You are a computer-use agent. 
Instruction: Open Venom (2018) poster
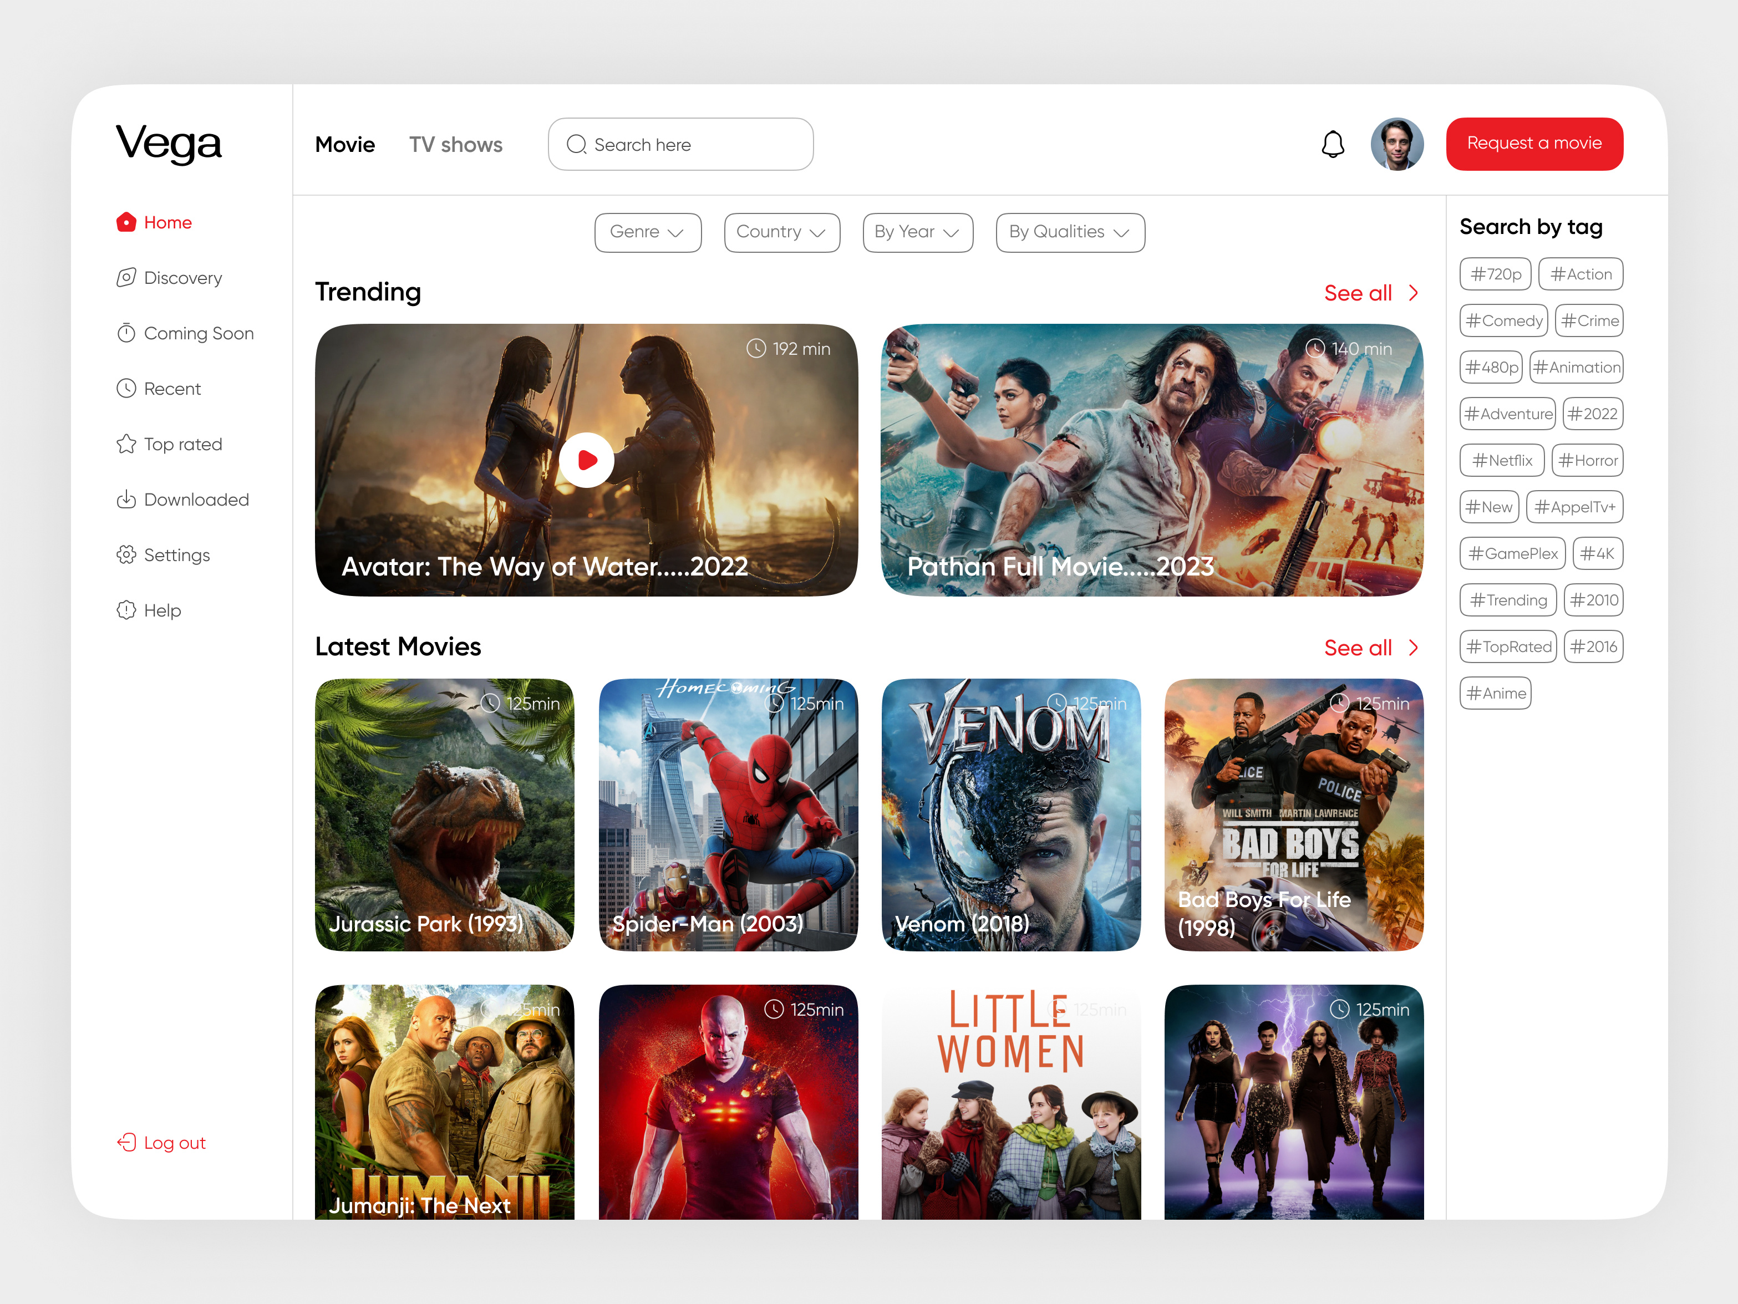pyautogui.click(x=1011, y=814)
